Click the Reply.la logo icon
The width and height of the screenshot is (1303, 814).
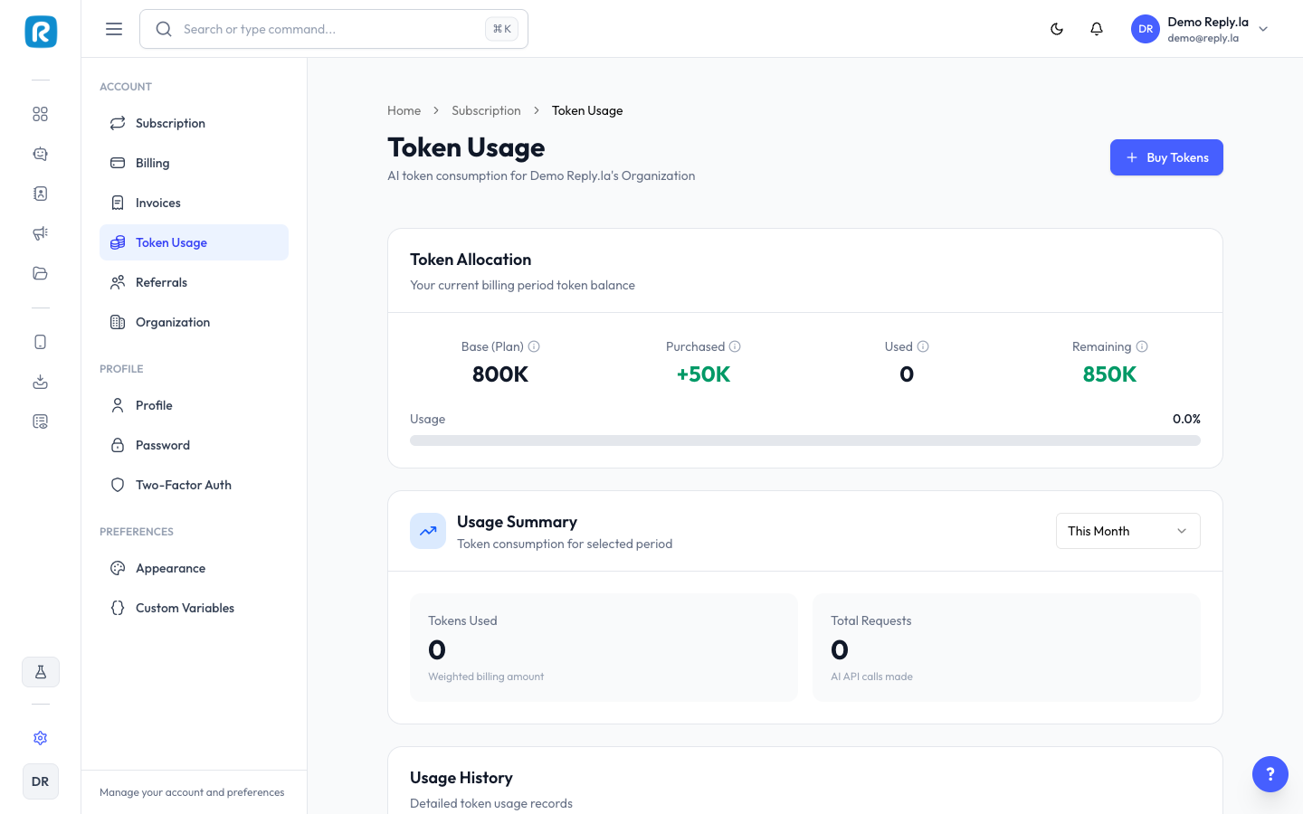[x=41, y=32]
